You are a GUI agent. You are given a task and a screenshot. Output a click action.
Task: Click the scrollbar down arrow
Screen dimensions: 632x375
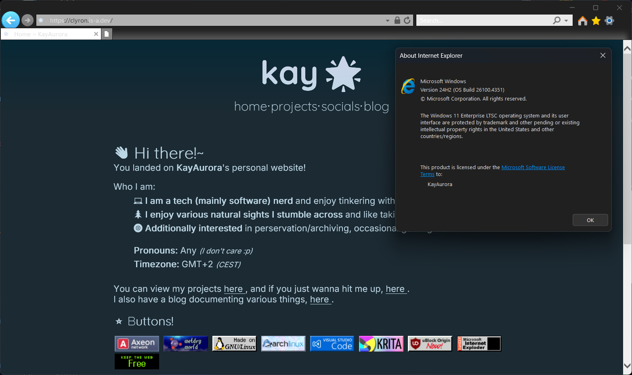[627, 366]
